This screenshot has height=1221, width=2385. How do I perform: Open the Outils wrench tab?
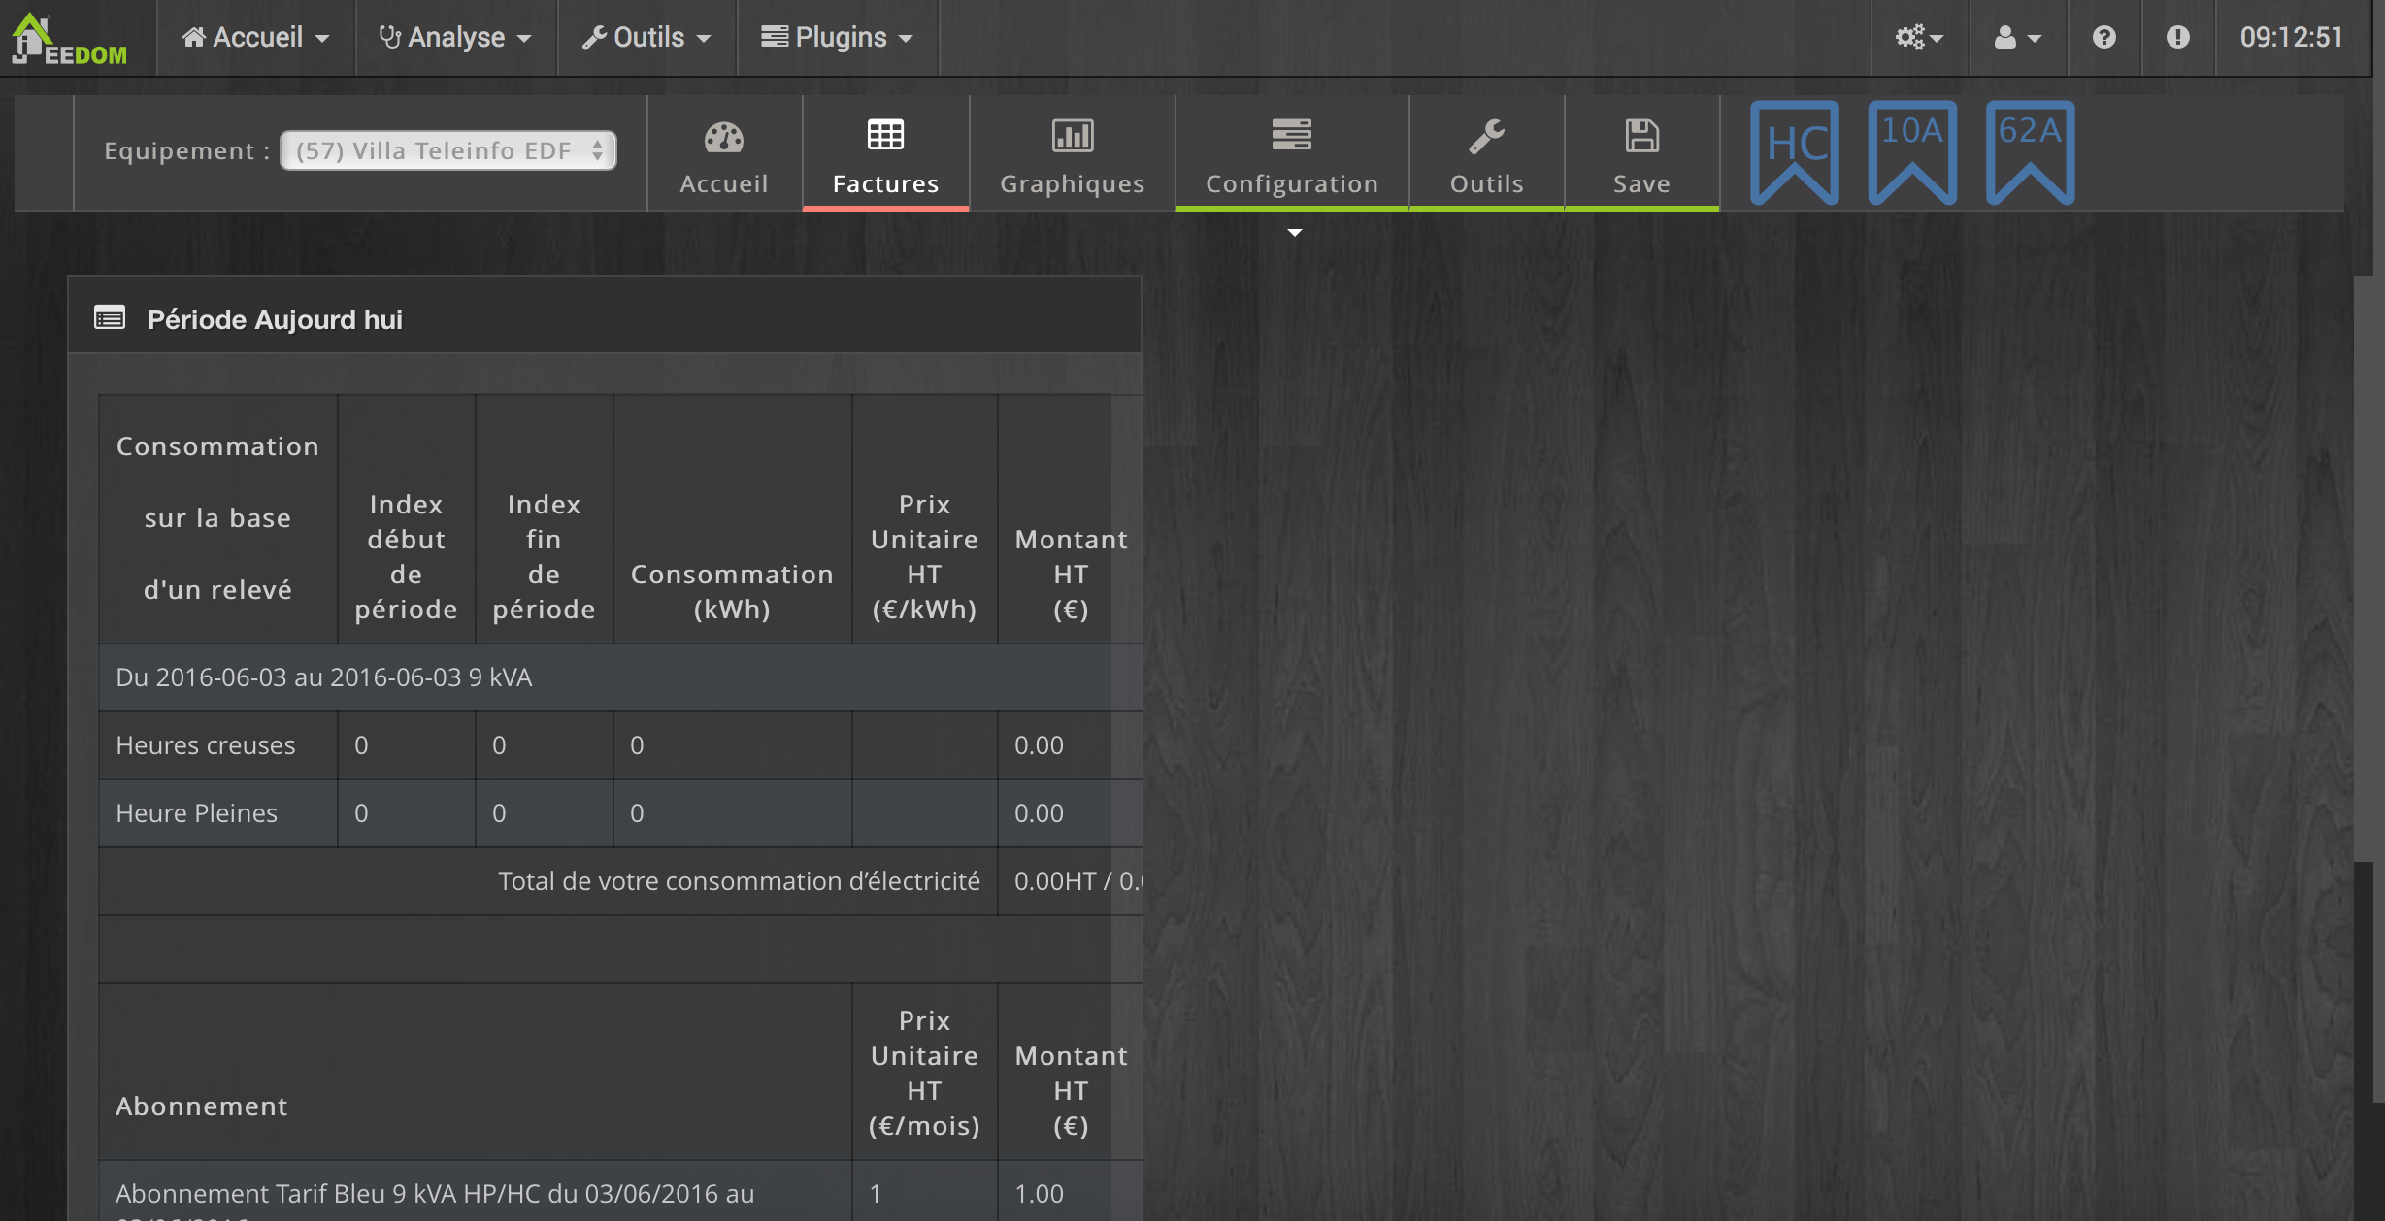coord(1486,153)
